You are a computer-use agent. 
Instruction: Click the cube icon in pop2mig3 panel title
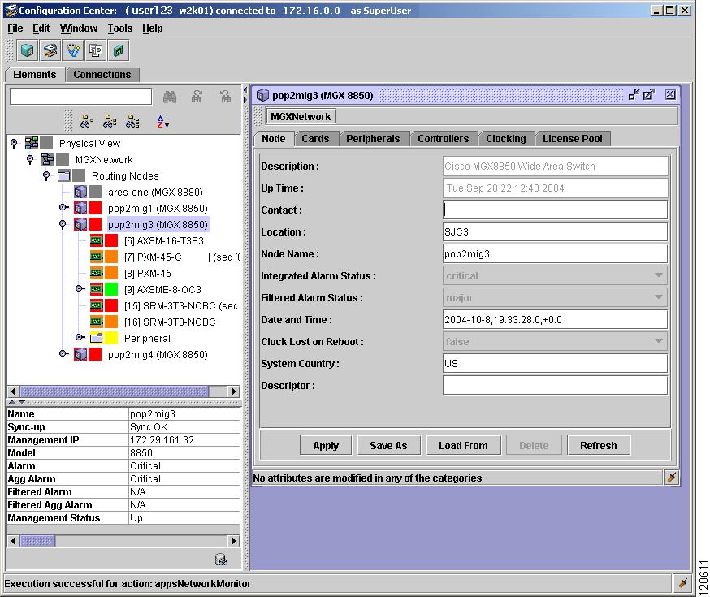pos(262,95)
